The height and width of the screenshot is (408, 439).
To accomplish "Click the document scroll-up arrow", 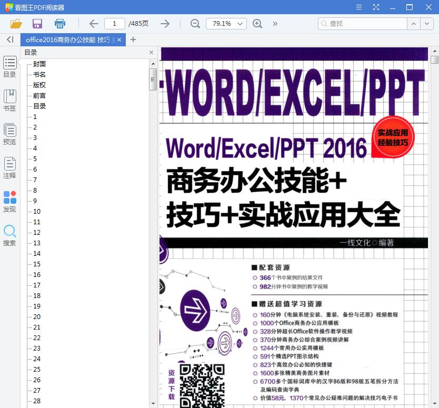I will [x=434, y=51].
